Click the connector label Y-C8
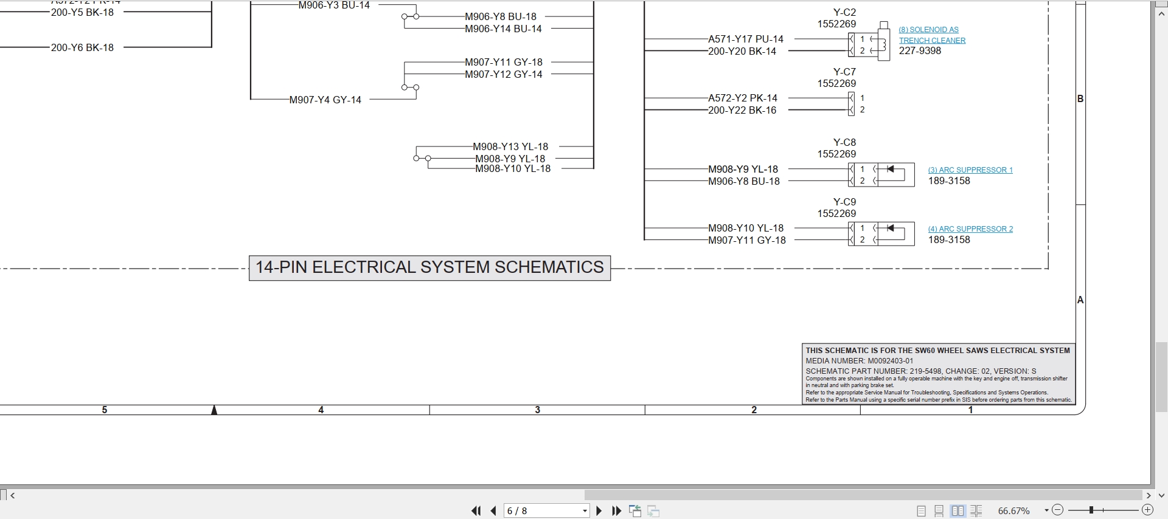 (844, 142)
